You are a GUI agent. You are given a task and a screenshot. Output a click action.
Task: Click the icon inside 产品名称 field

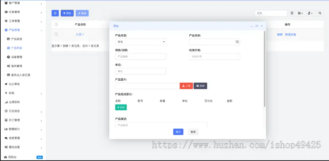[x=237, y=42]
